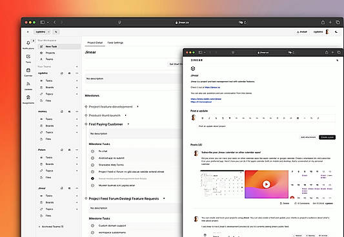The width and height of the screenshot is (344, 237).
Task: Open Notifications in the left rail
Action: [28, 44]
